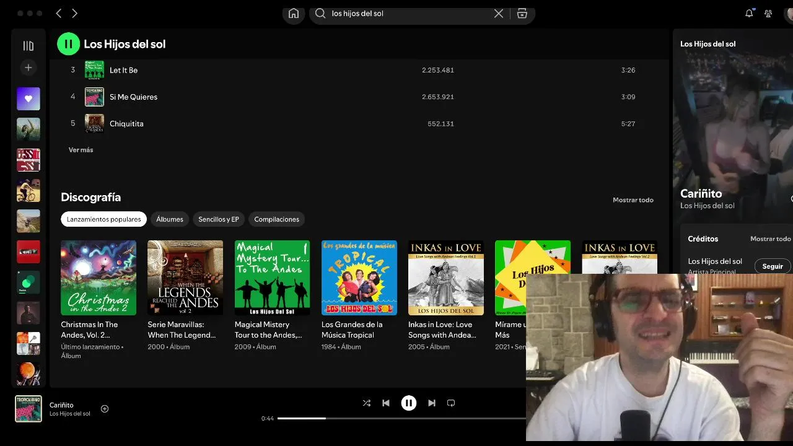793x446 pixels.
Task: Toggle repeat mode
Action: coord(451,403)
